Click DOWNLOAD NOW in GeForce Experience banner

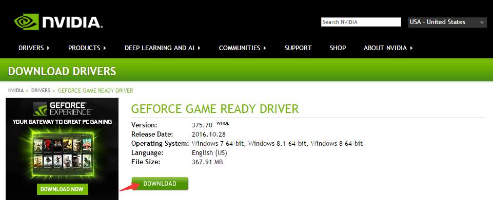coord(62,189)
